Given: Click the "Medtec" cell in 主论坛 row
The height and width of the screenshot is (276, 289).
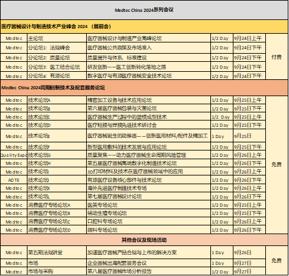Looking at the screenshot, I should pyautogui.click(x=14, y=38).
